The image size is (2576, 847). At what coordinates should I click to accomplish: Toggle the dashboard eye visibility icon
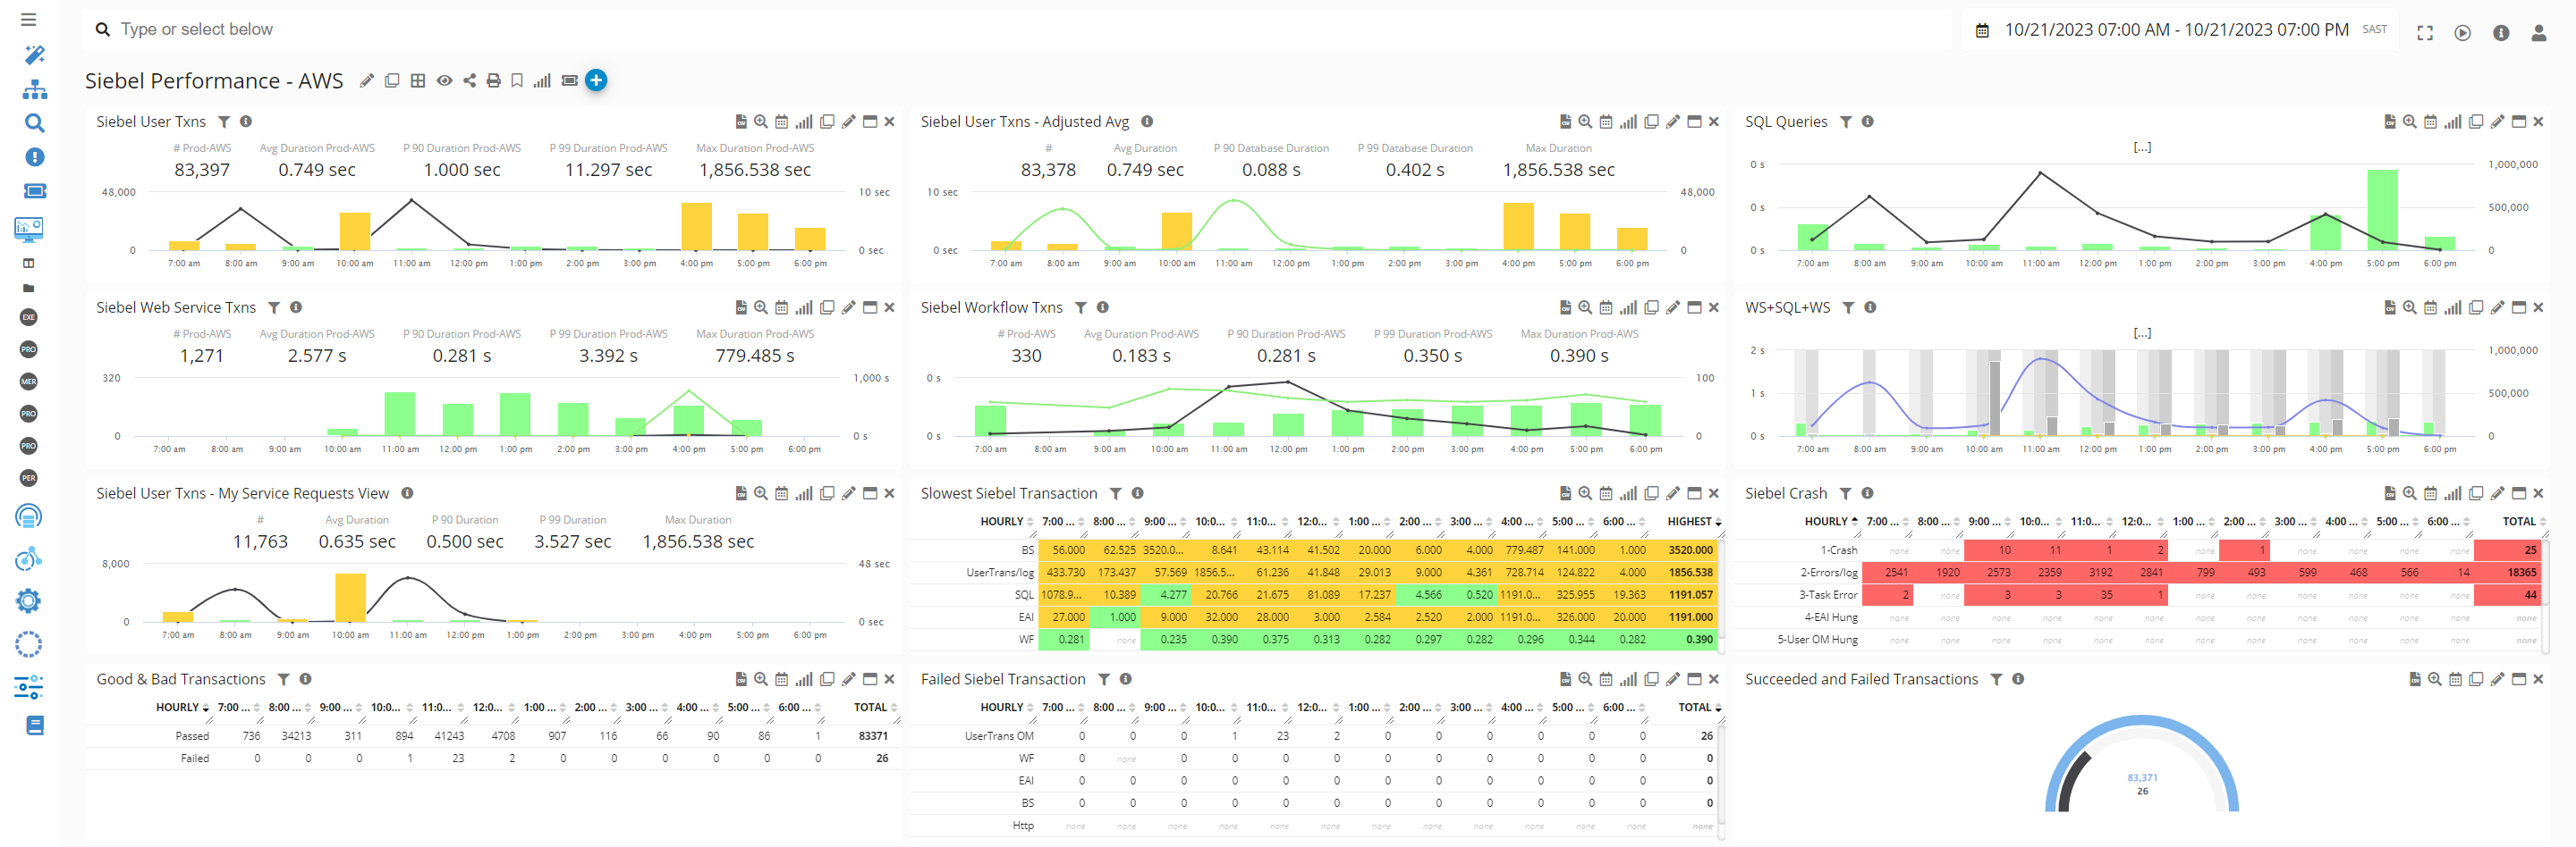[444, 81]
